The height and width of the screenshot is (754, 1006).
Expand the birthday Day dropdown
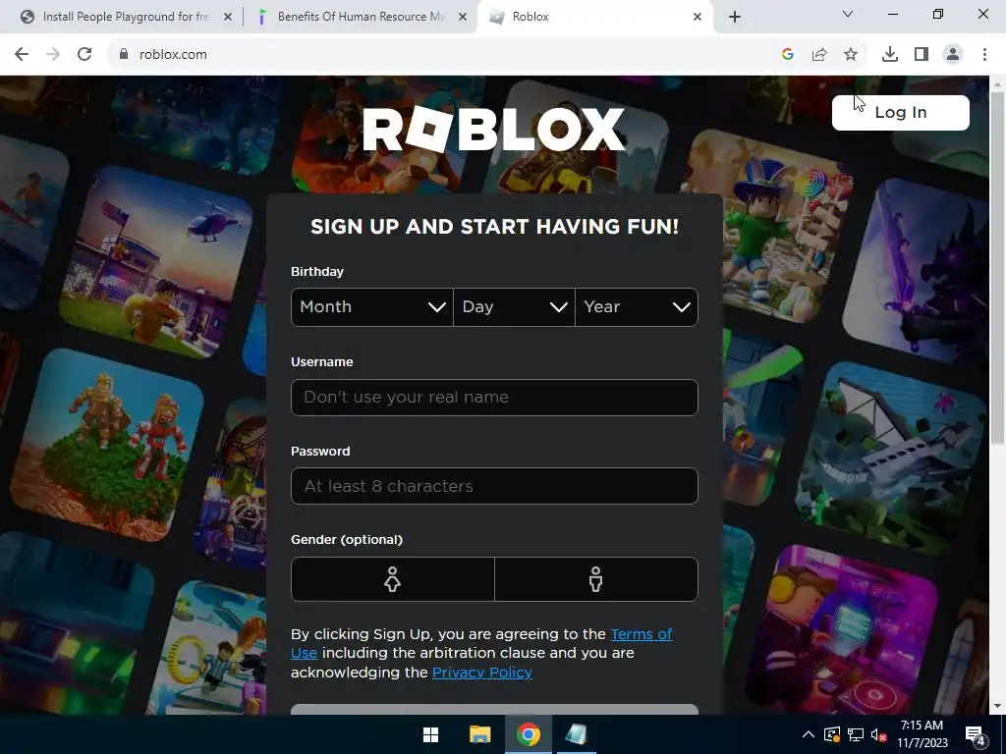(x=514, y=307)
